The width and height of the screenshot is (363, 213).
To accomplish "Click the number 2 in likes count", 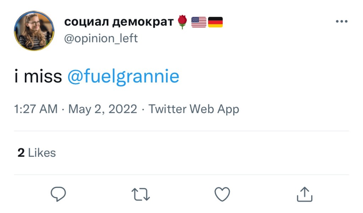I will click(x=21, y=153).
